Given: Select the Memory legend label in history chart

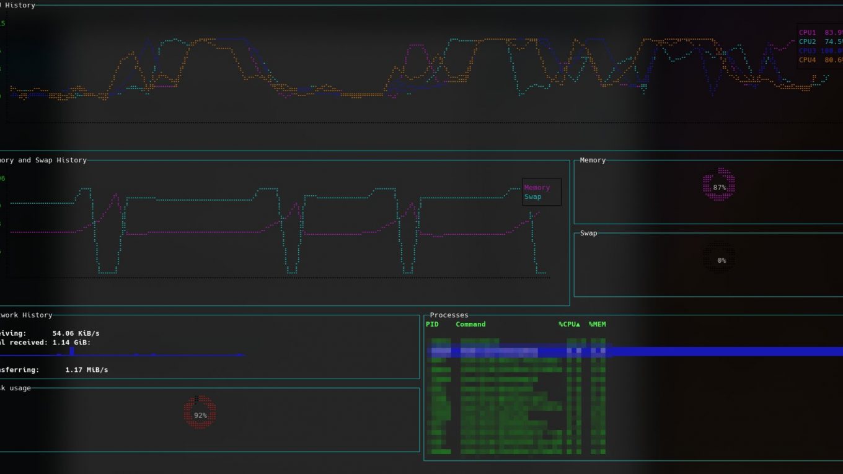Looking at the screenshot, I should click(537, 188).
